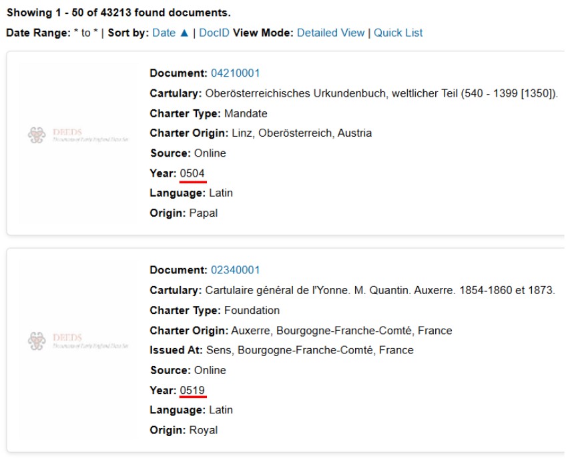Click the Mandate charter type value
Viewport: 572px width, 462px height.
[246, 114]
